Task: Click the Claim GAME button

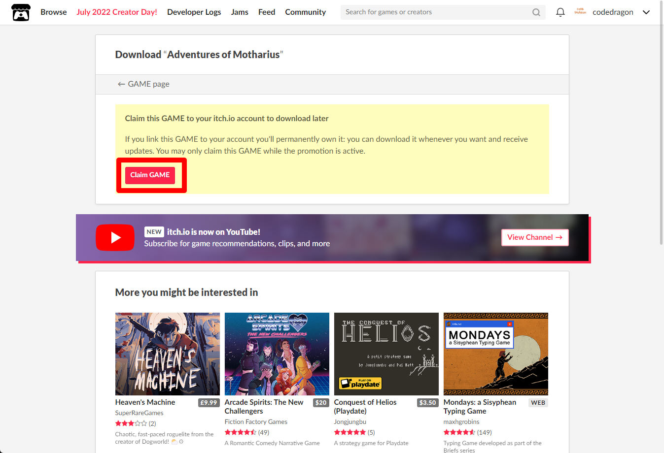Action: (150, 175)
